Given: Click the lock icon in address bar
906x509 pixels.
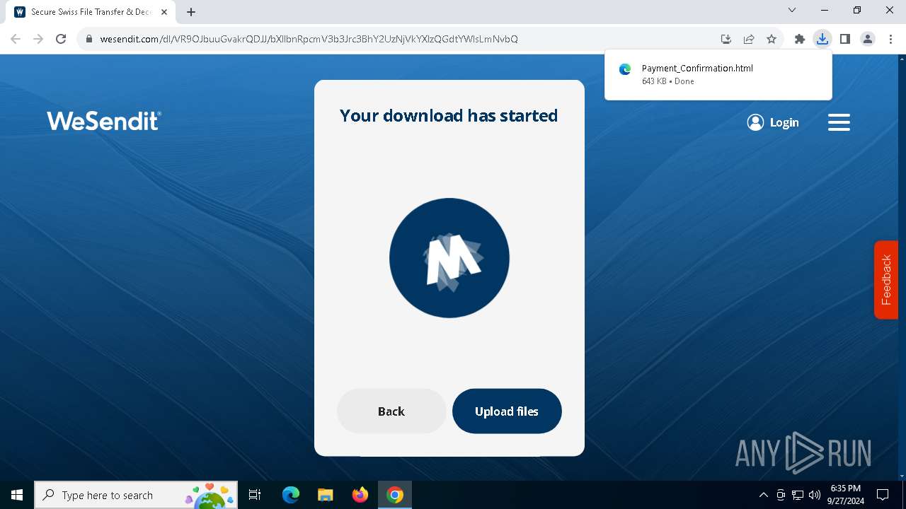Looking at the screenshot, I should click(89, 39).
